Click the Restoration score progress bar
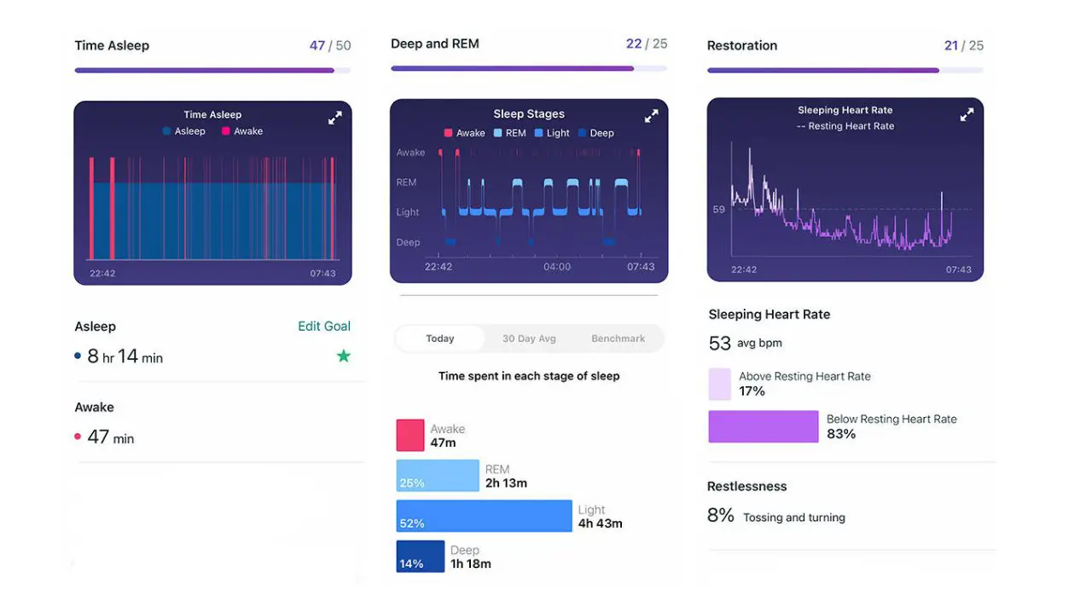Viewport: 1092px width, 614px height. point(845,70)
